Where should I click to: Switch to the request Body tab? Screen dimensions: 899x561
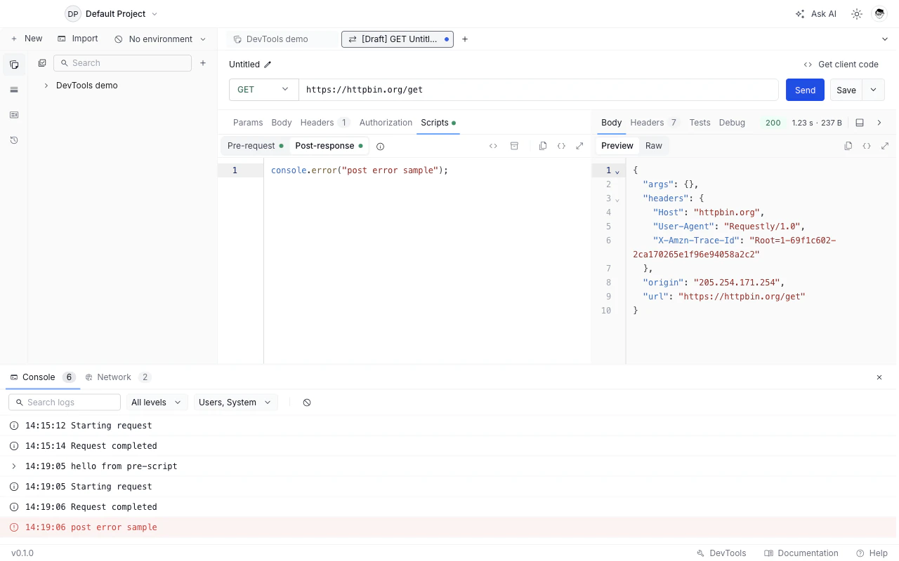[282, 123]
